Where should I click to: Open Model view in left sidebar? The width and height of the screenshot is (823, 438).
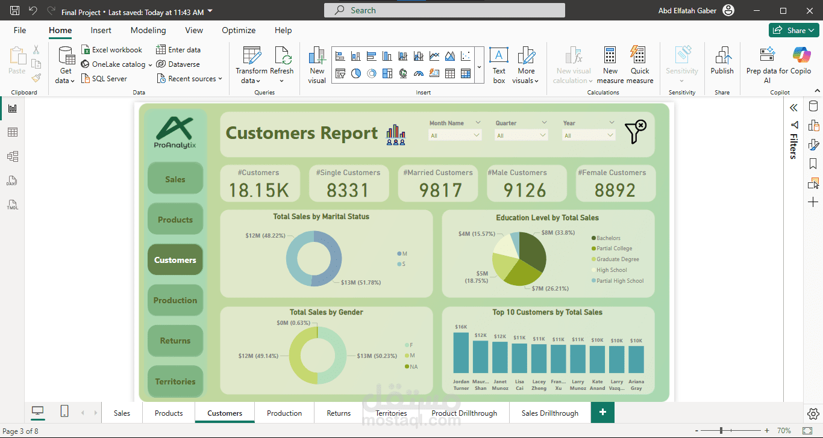coord(13,156)
